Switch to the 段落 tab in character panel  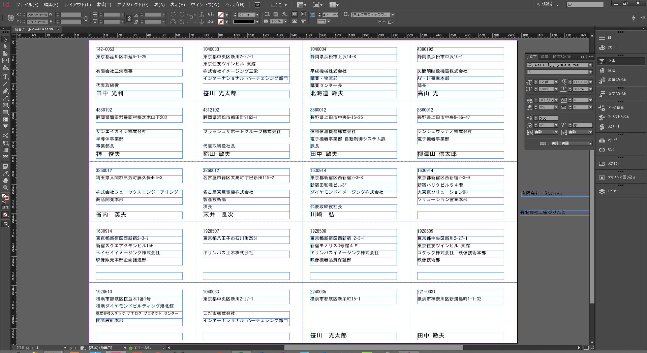(545, 57)
